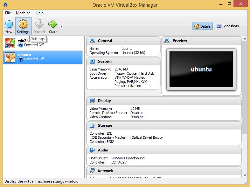Click the details pane scroll up arrow
The height and width of the screenshot is (187, 250).
[245, 39]
